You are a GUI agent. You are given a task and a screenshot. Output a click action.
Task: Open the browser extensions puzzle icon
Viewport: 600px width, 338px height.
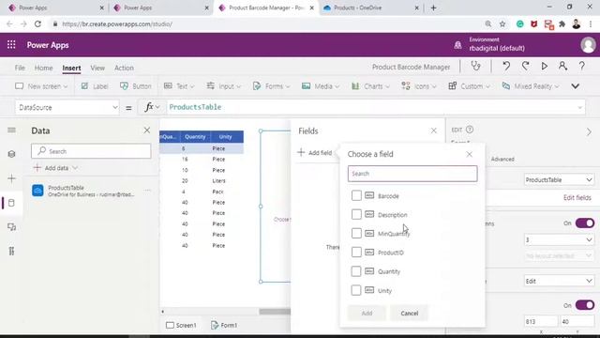pyautogui.click(x=562, y=23)
